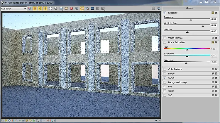Image resolution: width=220 pixels, height=123 pixels.
Task: Click the last gray toolbar icon with arrow
Action: pos(103,8)
